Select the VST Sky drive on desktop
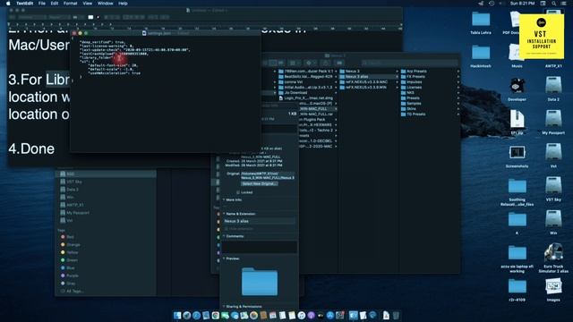The image size is (573, 322). 553,186
